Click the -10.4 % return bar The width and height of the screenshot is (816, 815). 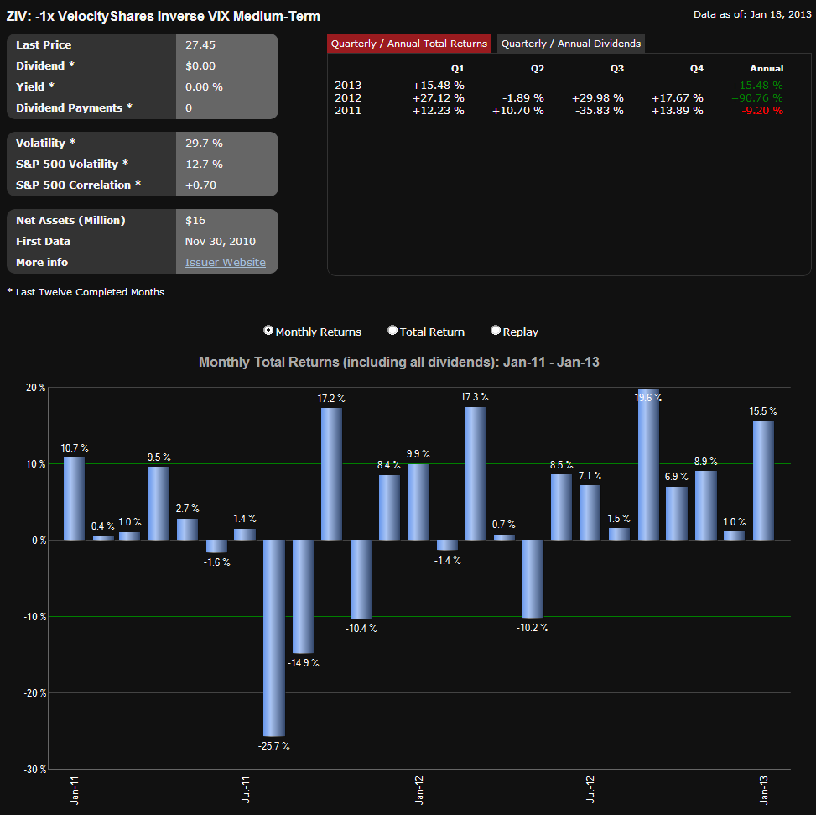[361, 579]
